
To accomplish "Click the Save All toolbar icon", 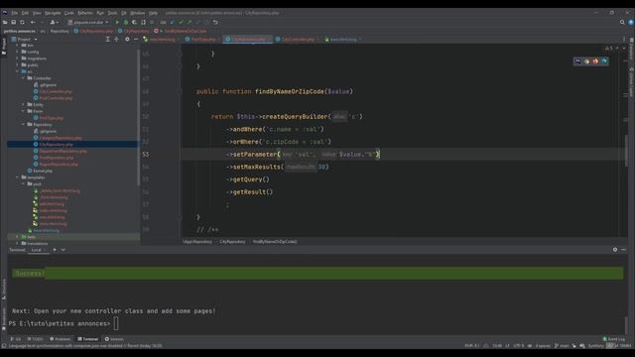I will [x=13, y=22].
